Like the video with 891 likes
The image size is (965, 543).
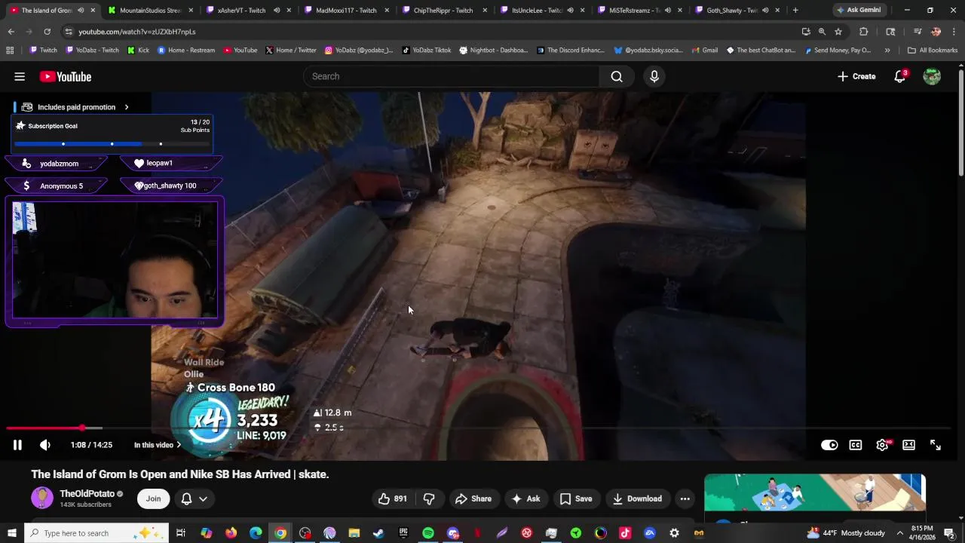[393, 499]
